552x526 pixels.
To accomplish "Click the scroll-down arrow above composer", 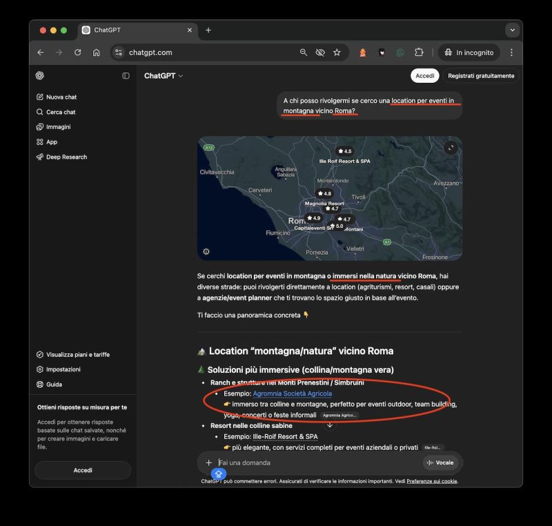I will [x=330, y=425].
